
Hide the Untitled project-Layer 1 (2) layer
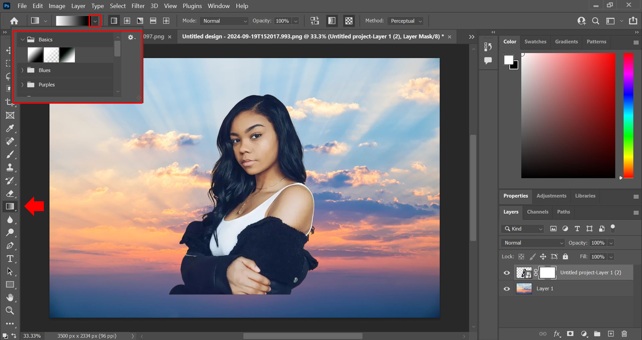507,273
